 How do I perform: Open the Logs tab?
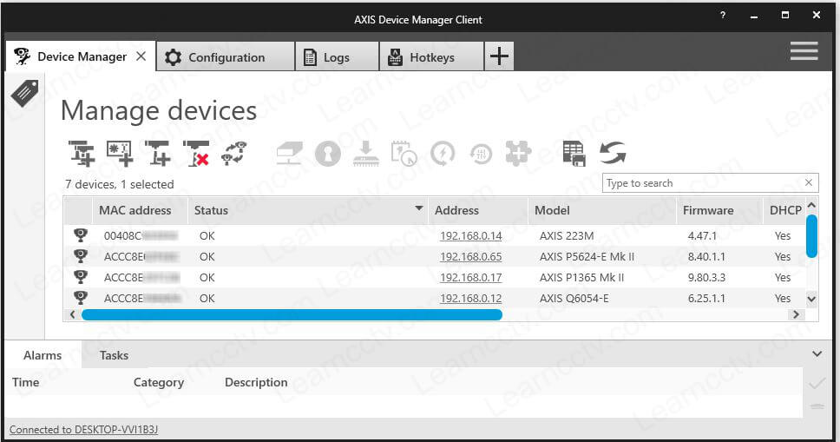coord(336,57)
